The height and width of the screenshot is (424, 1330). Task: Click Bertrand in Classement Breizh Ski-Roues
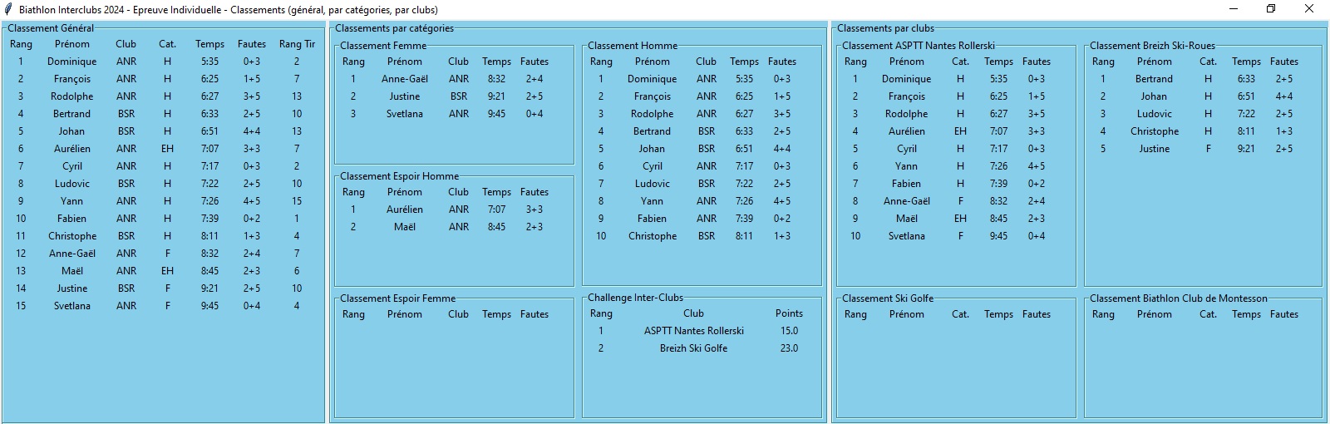point(1154,79)
